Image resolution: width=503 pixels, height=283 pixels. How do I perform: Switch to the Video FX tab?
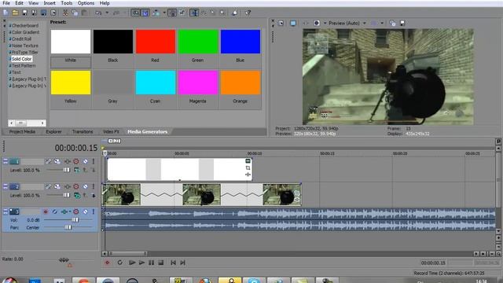[x=111, y=131]
